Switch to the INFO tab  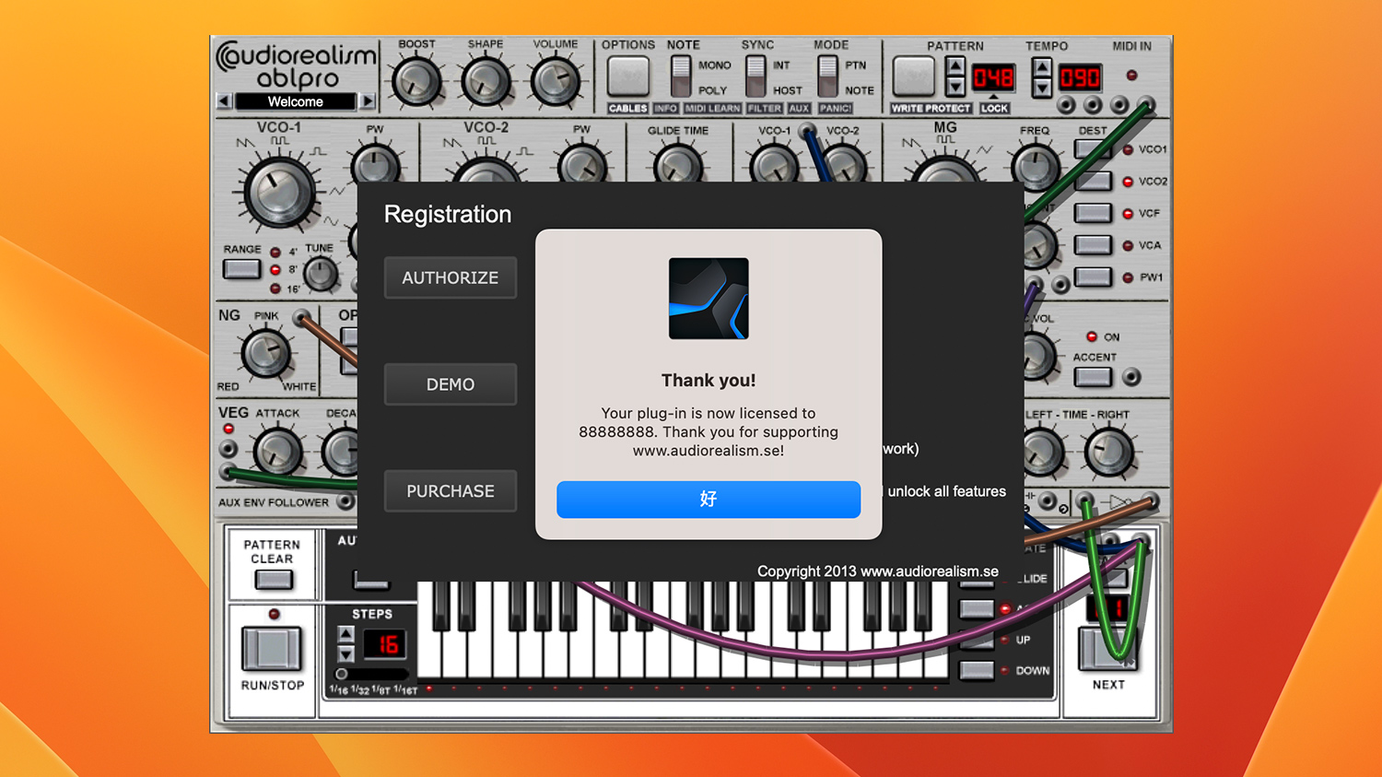665,109
